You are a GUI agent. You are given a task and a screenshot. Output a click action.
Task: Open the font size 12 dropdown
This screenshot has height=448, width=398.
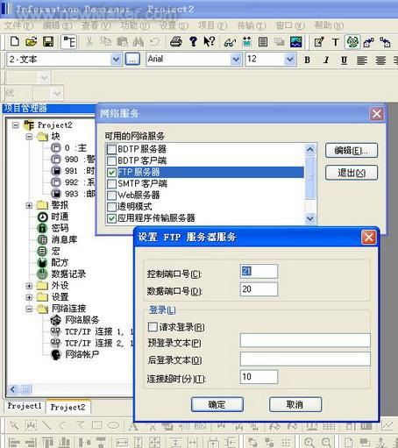tap(289, 60)
